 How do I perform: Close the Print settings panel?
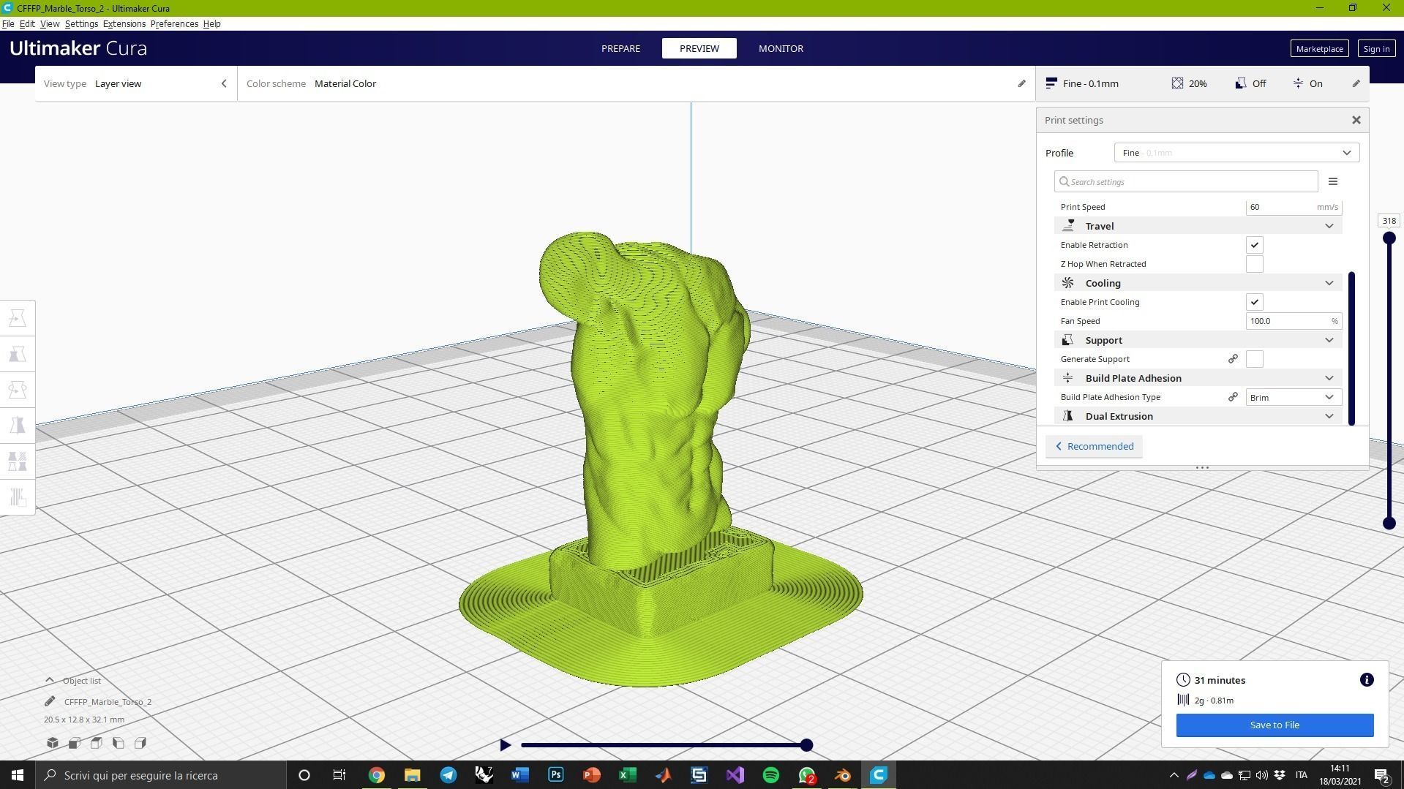pyautogui.click(x=1356, y=120)
